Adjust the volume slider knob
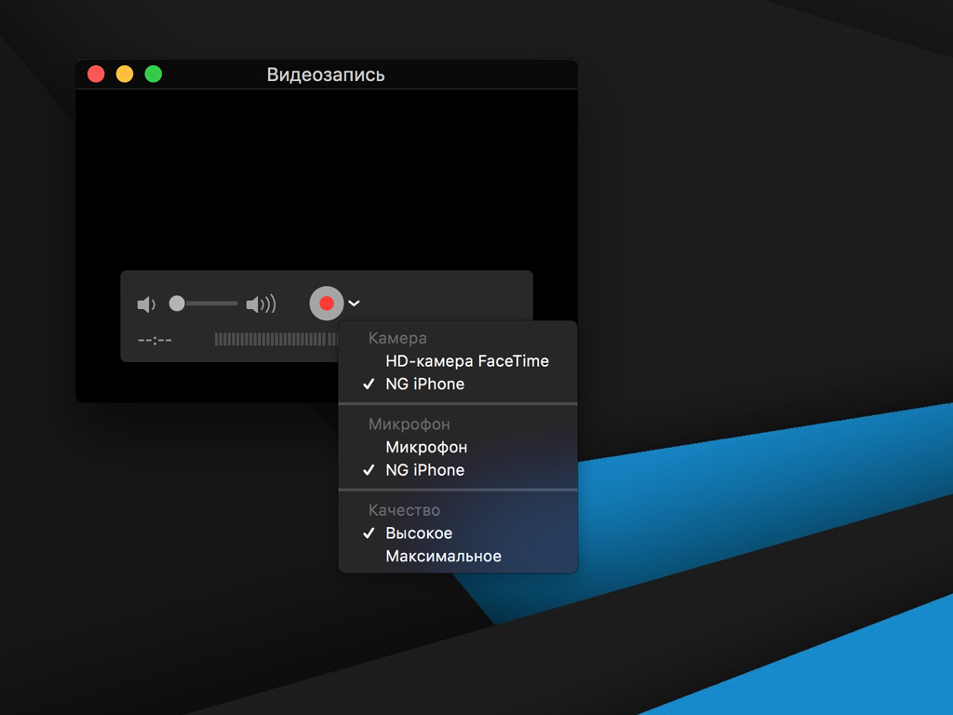 (x=177, y=304)
